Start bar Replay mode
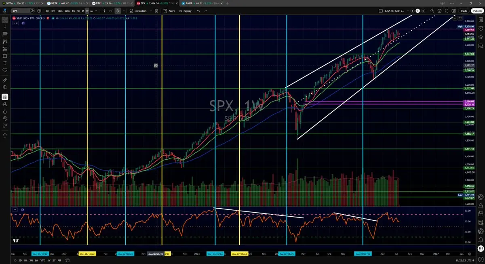 point(185,11)
